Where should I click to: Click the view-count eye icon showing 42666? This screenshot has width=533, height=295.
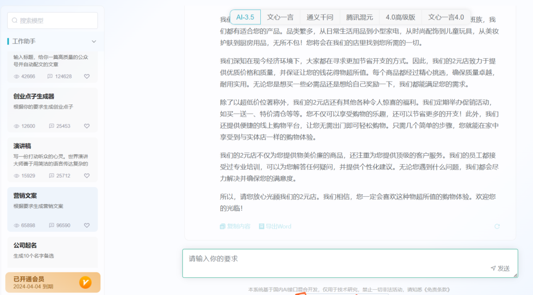coord(16,76)
